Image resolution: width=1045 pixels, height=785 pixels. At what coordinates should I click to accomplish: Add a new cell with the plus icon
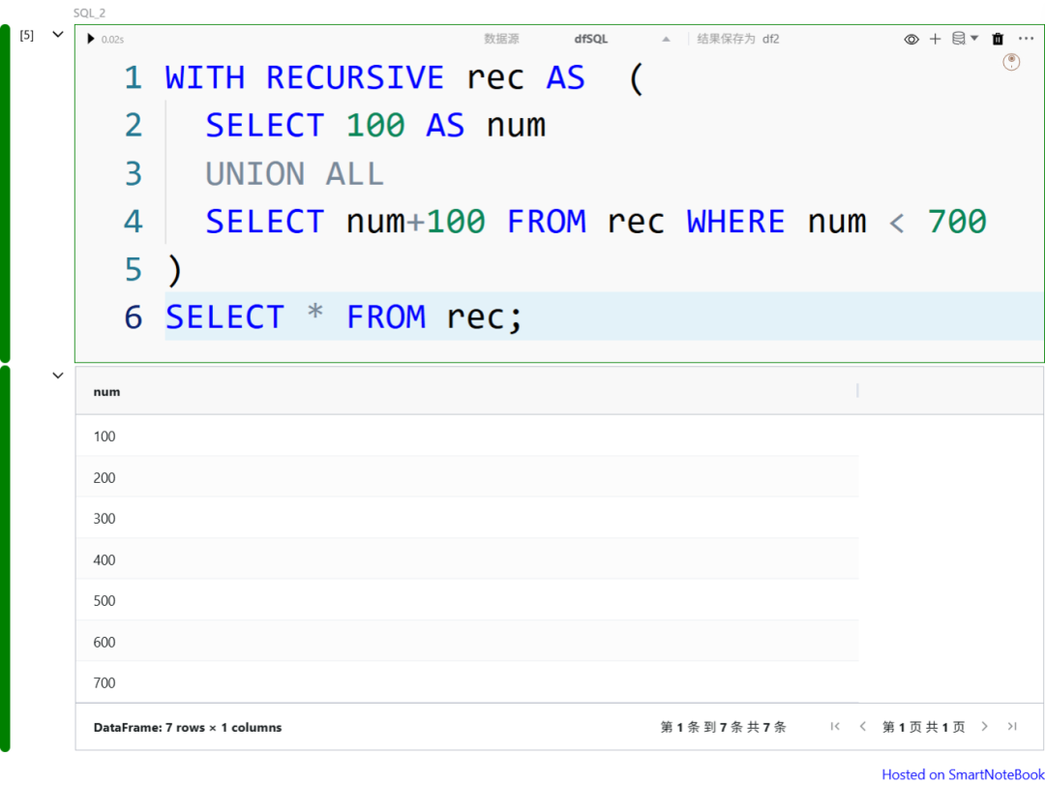point(935,39)
